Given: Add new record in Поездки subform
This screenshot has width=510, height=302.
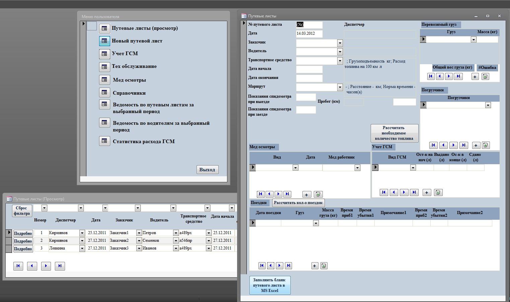Looking at the screenshot, I should pyautogui.click(x=314, y=266).
